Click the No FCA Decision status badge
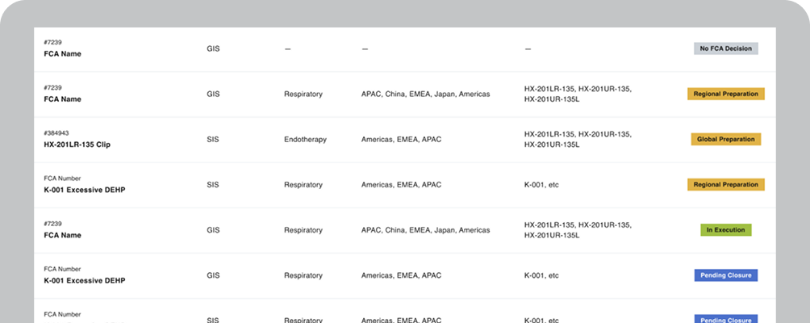The width and height of the screenshot is (810, 323). (725, 48)
